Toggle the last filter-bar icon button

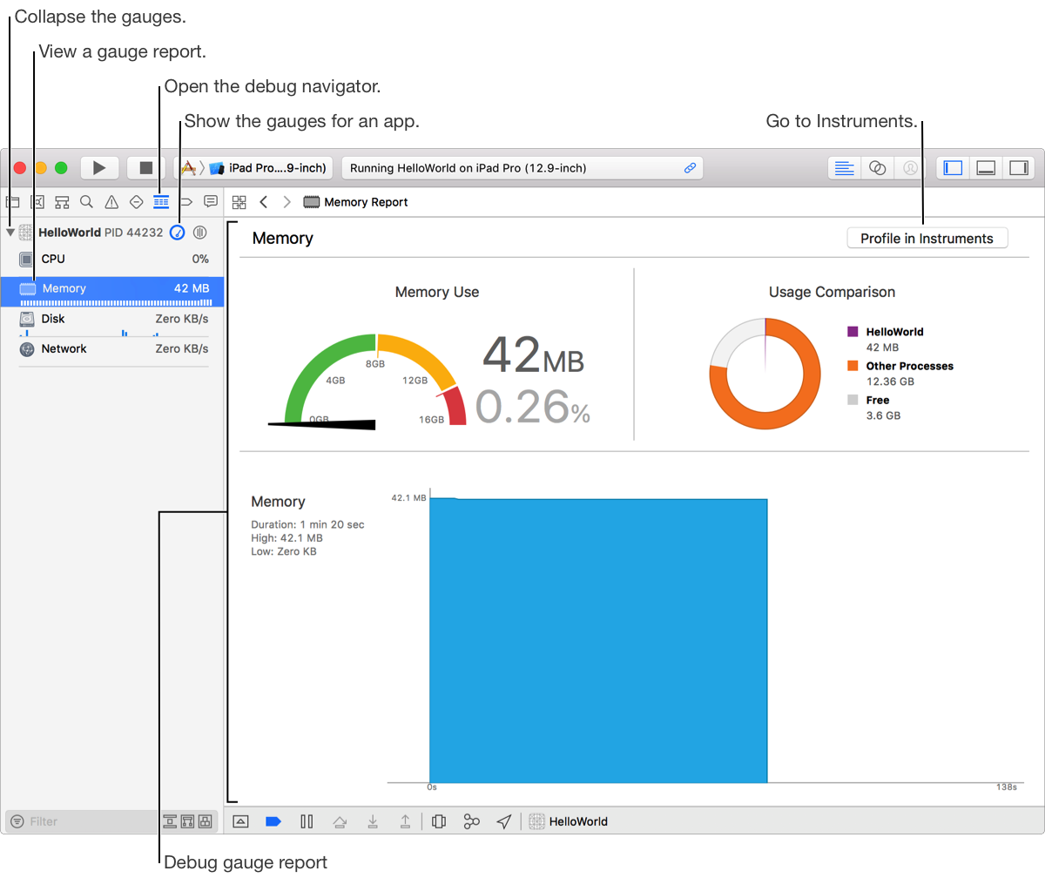pyautogui.click(x=206, y=821)
